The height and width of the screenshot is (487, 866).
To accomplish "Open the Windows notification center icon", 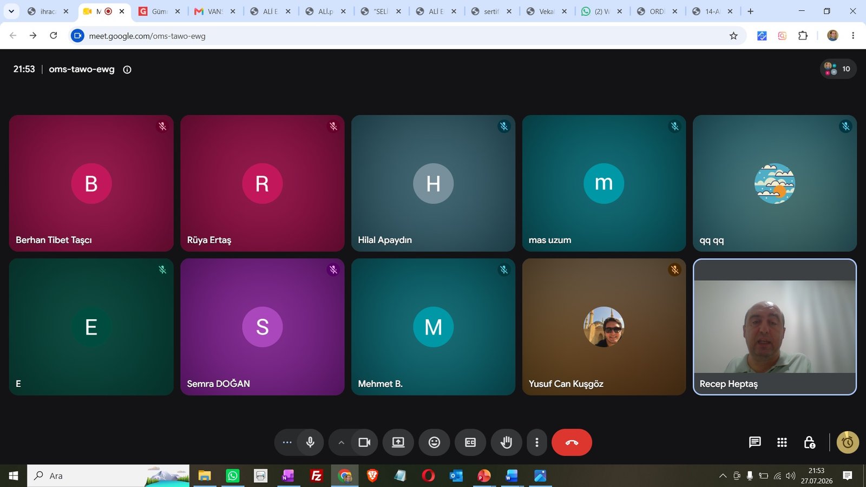I will coord(848,476).
